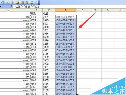Screen dimensions: 126x95
Task: Select cell showing 158-4530-5452
Action: coord(66,57)
